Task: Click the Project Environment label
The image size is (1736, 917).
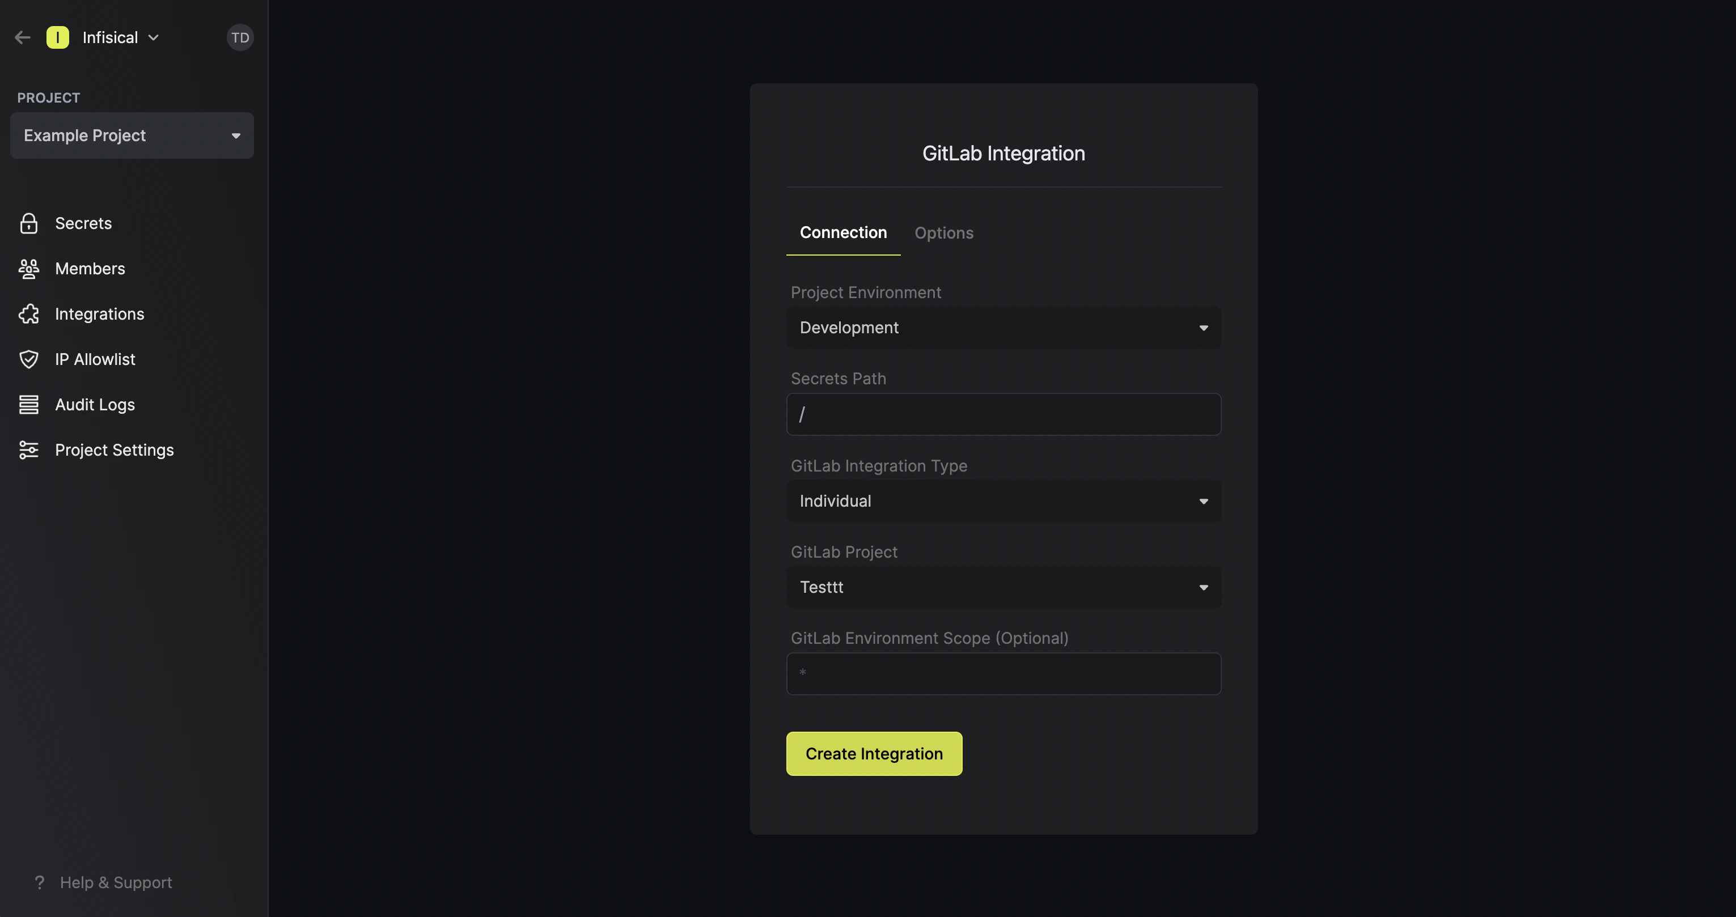Action: pyautogui.click(x=865, y=292)
